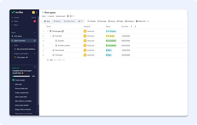Collapse the First task row chevron
Screen dimensions: 197x125
(x=51, y=36)
